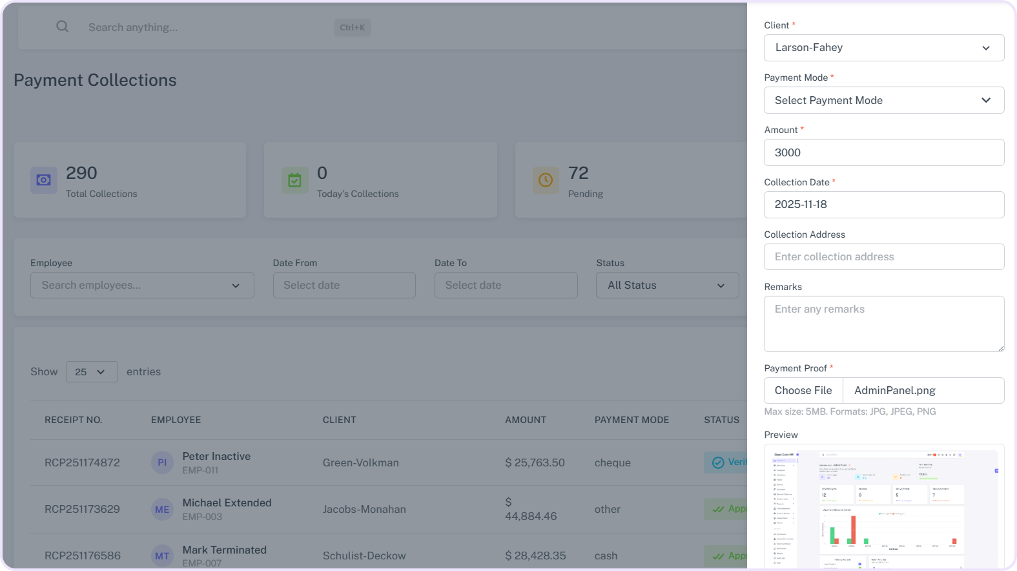This screenshot has width=1017, height=571.
Task: Click the Choose File button
Action: [x=803, y=391]
